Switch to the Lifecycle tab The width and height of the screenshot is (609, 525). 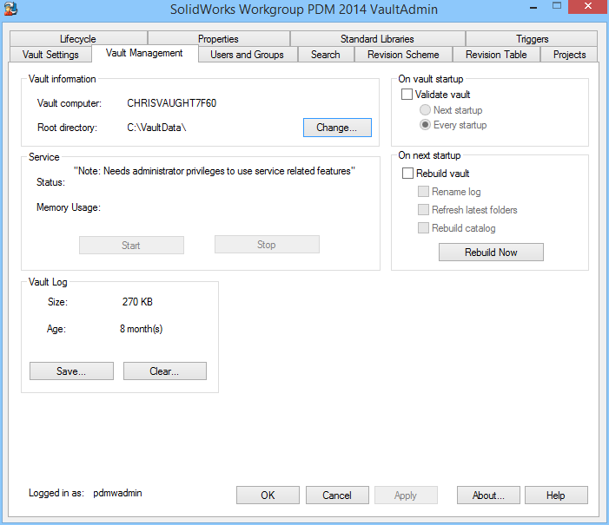click(78, 39)
